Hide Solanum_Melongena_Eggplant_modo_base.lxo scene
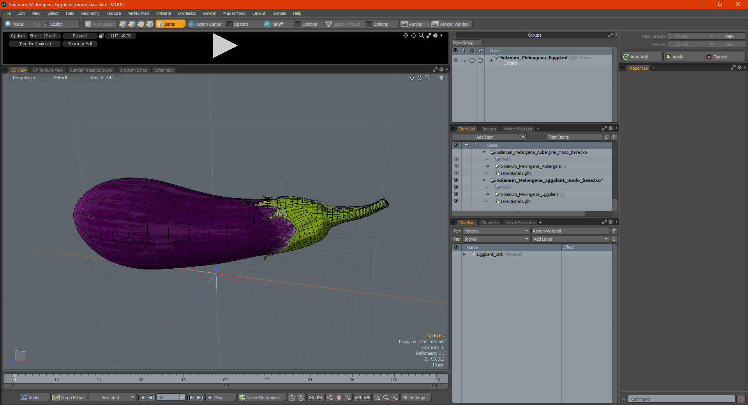This screenshot has height=405, width=748. [x=456, y=180]
